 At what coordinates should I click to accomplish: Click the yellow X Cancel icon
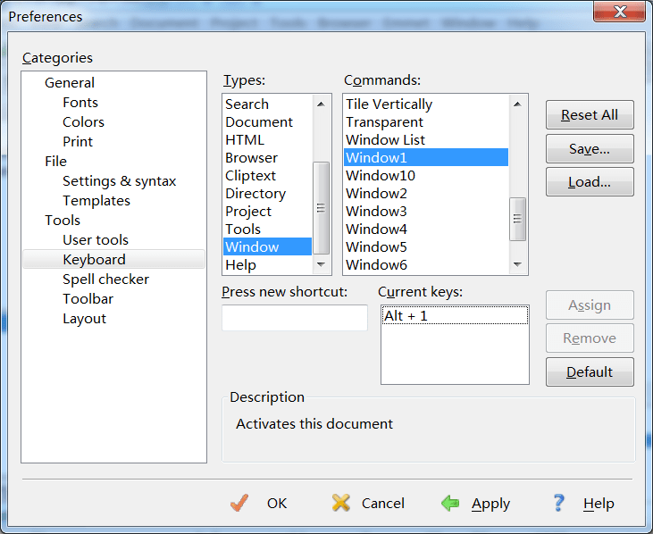[340, 503]
